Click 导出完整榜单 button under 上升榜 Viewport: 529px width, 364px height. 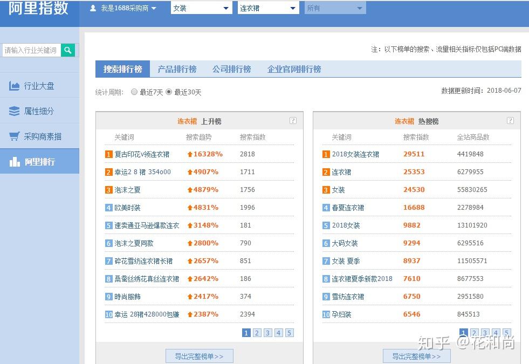[x=199, y=356]
